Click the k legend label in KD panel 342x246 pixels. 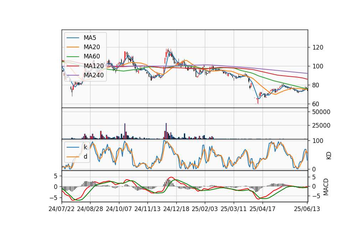85,147
